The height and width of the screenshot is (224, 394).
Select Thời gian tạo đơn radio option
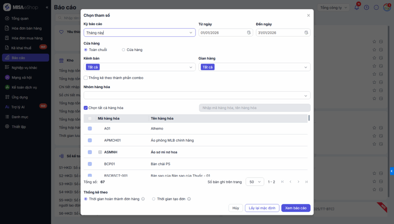point(154,199)
